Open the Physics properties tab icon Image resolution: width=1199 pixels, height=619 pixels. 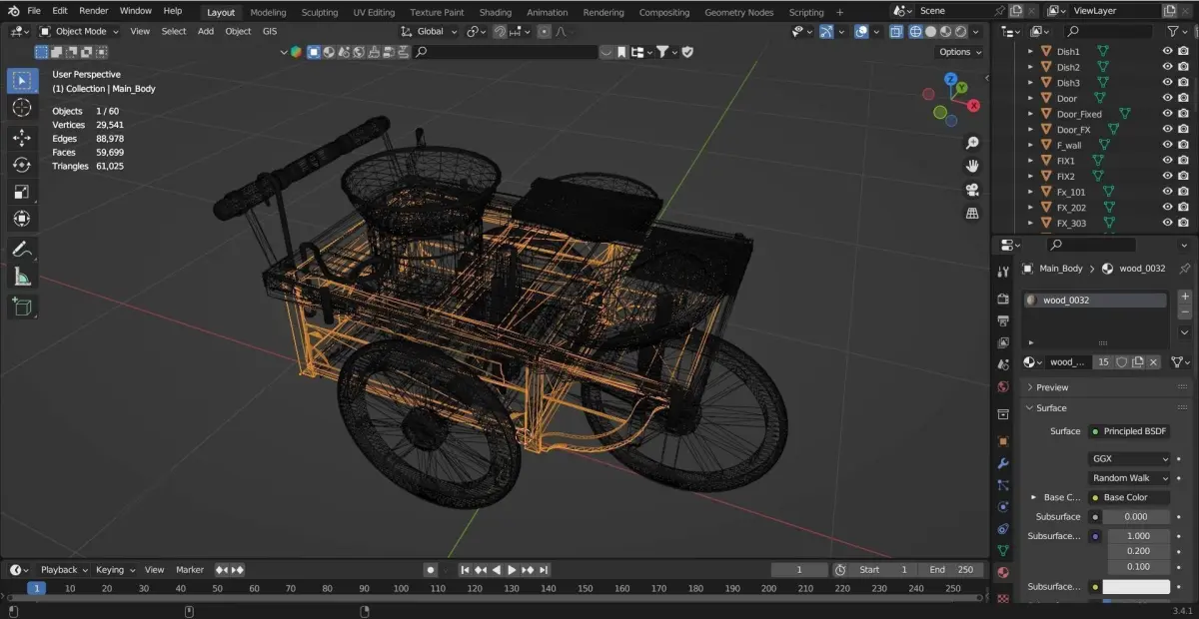click(1003, 506)
